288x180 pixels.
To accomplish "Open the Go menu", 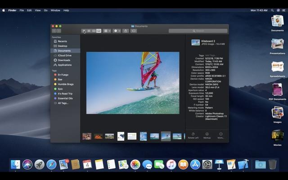I will 46,10.
